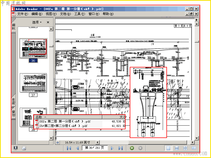211x158 pixels.
Task: Select page 38 thumbnail
Action: point(33,117)
